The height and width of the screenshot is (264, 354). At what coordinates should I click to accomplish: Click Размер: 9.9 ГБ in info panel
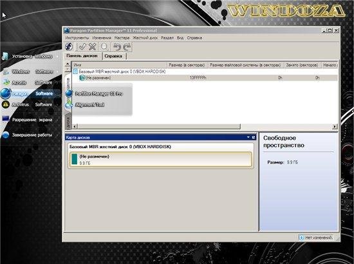(x=283, y=162)
